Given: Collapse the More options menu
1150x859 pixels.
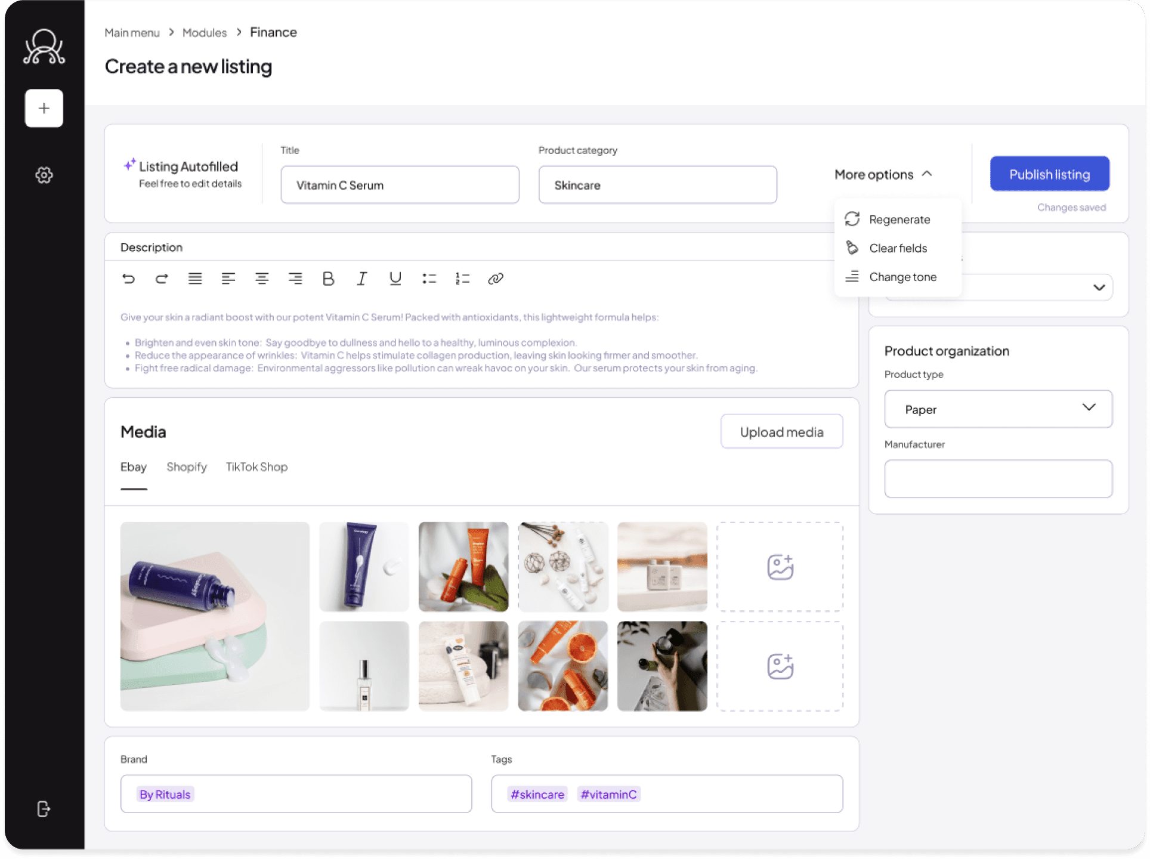Looking at the screenshot, I should [883, 174].
